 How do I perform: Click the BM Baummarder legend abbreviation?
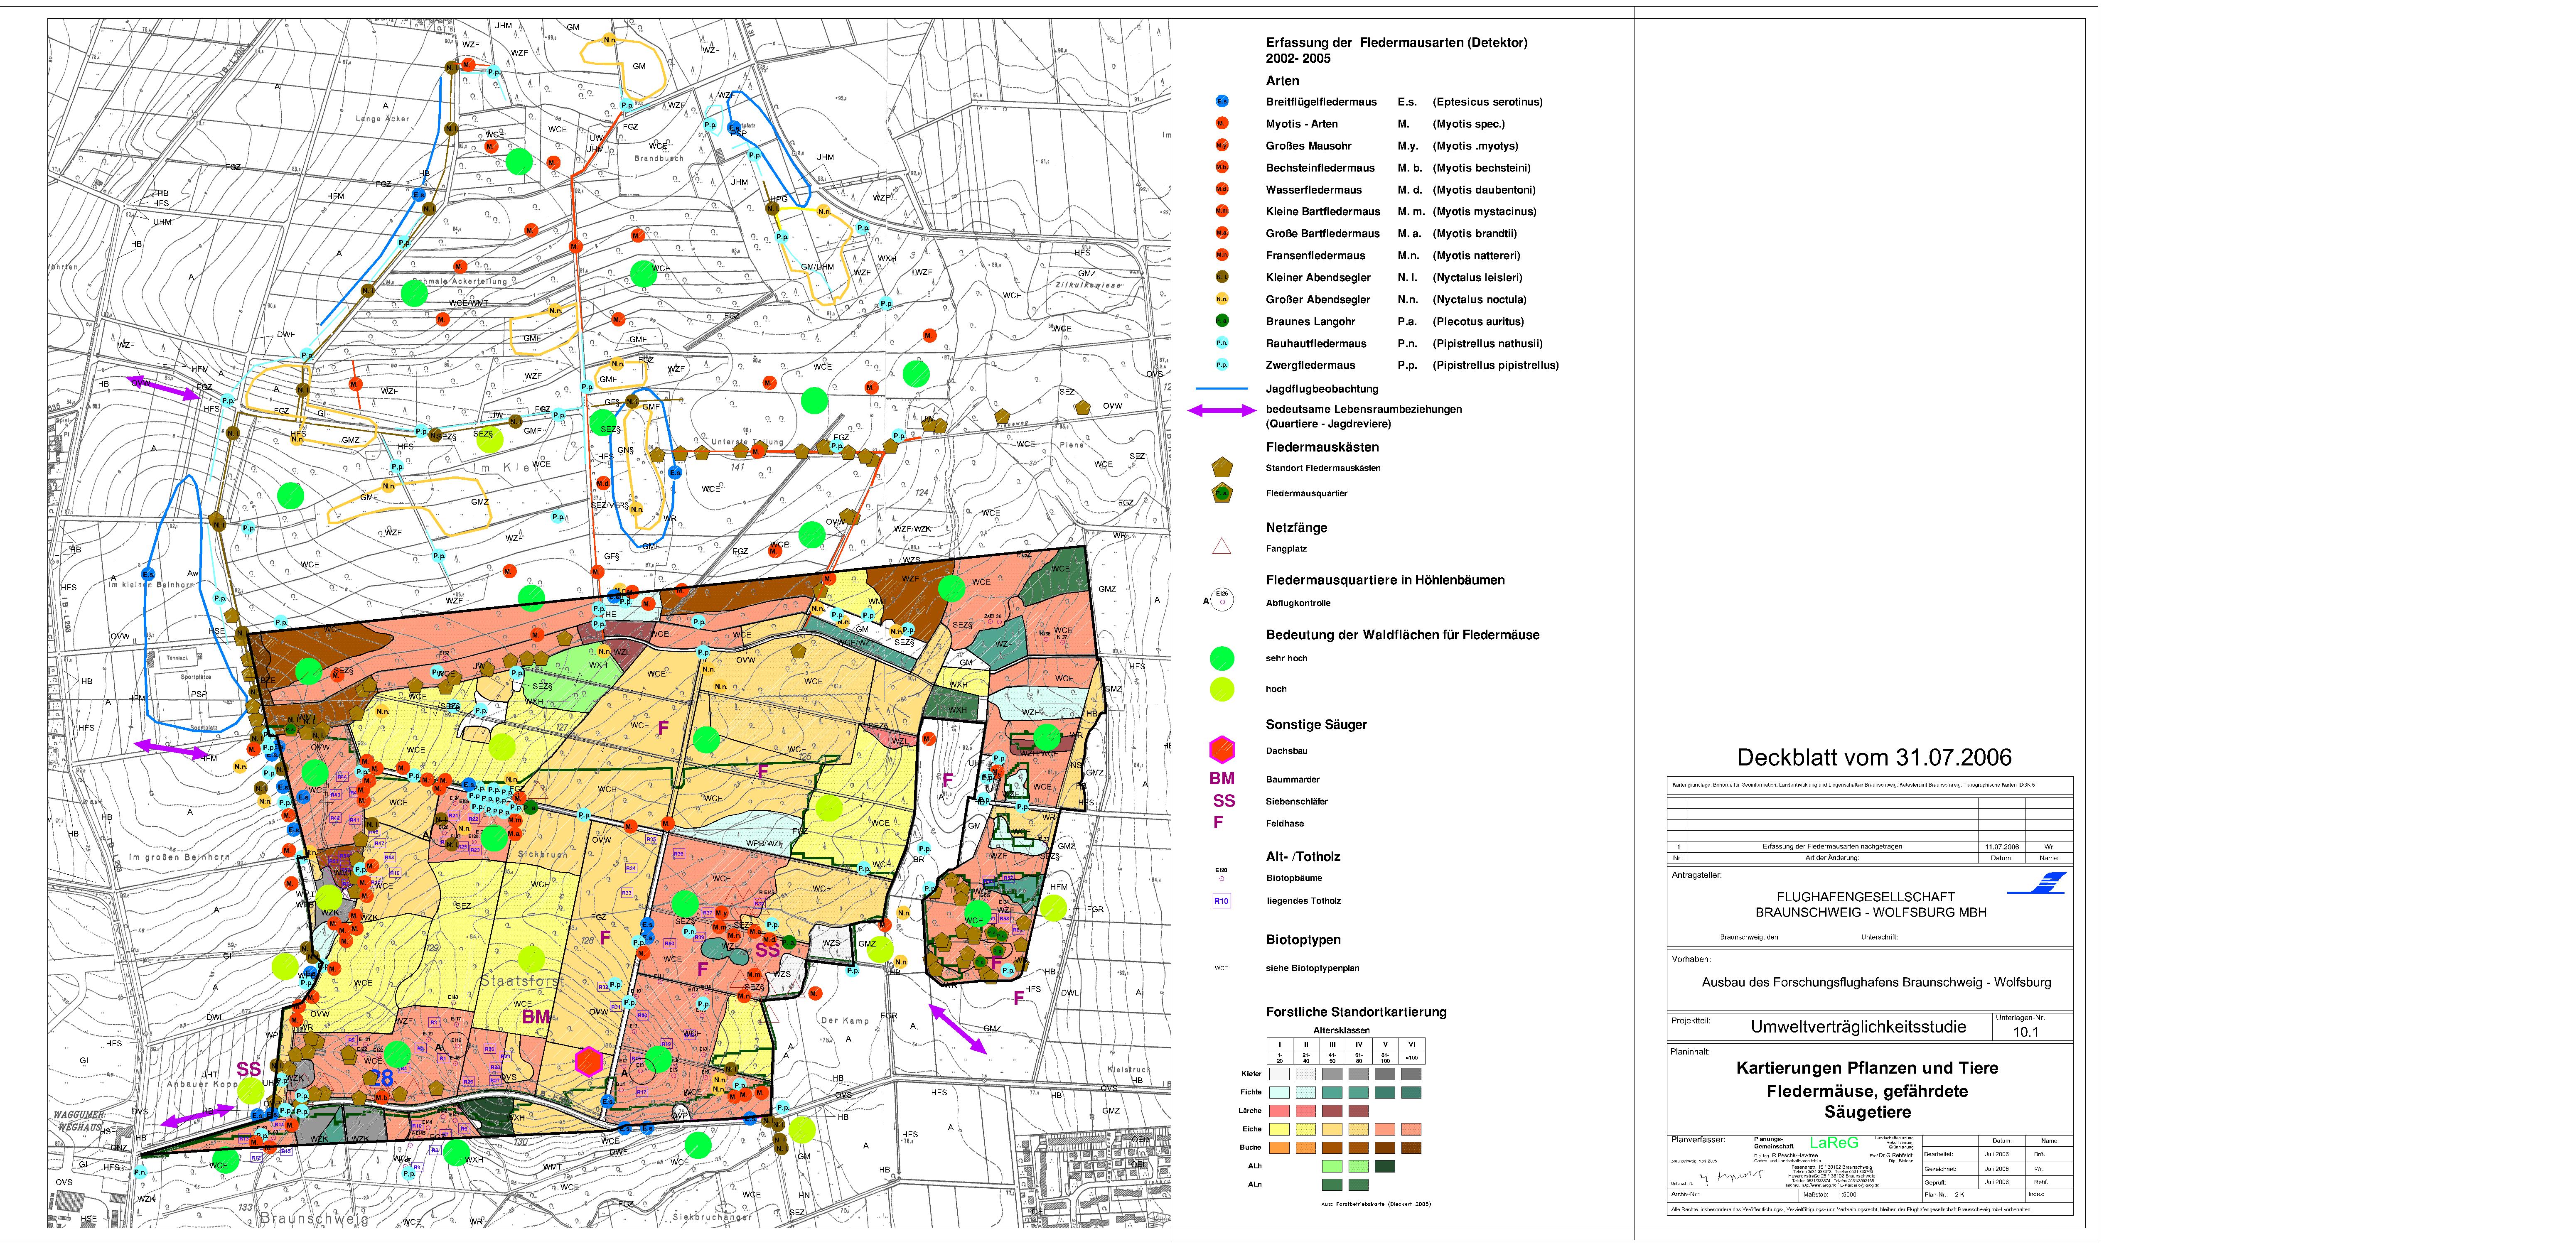pyautogui.click(x=1222, y=779)
